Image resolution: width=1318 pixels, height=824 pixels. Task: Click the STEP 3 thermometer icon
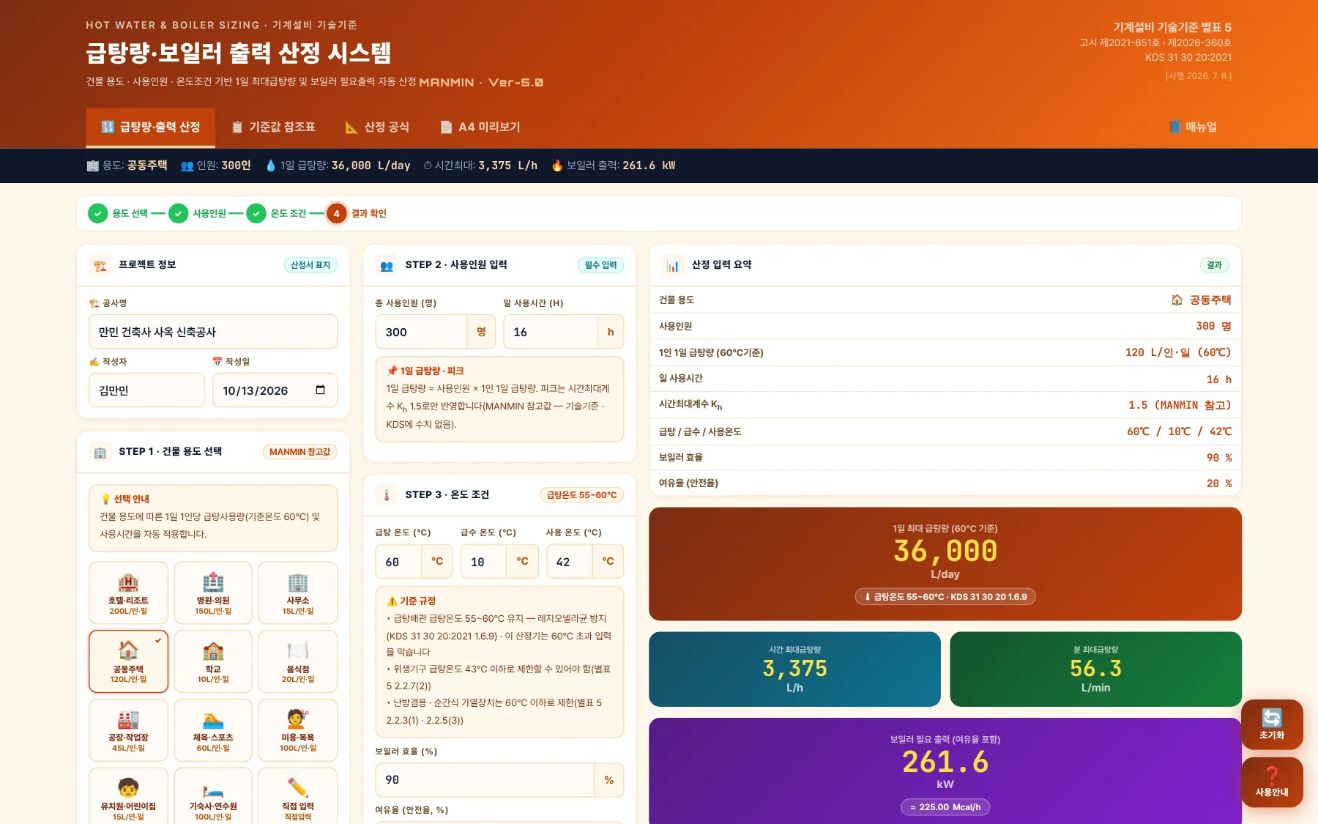coord(387,495)
